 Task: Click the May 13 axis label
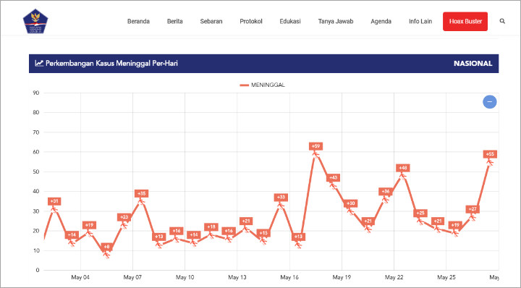click(x=237, y=277)
